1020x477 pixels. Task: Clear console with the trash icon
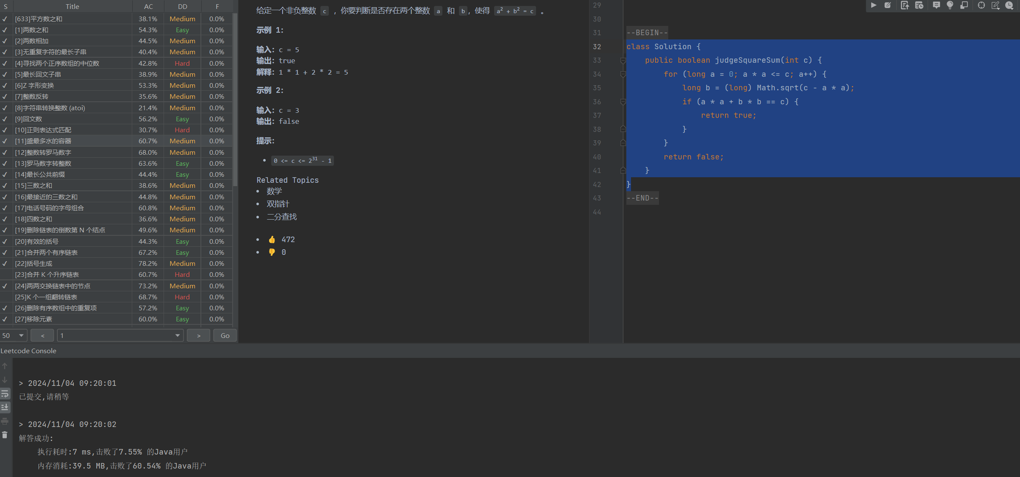tap(5, 435)
